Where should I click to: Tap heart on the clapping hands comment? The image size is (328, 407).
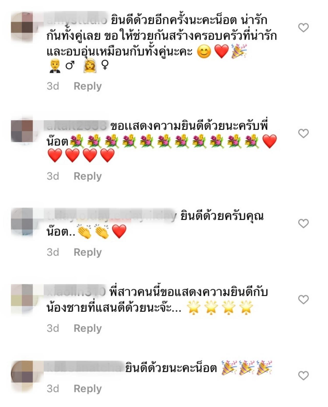point(303,223)
